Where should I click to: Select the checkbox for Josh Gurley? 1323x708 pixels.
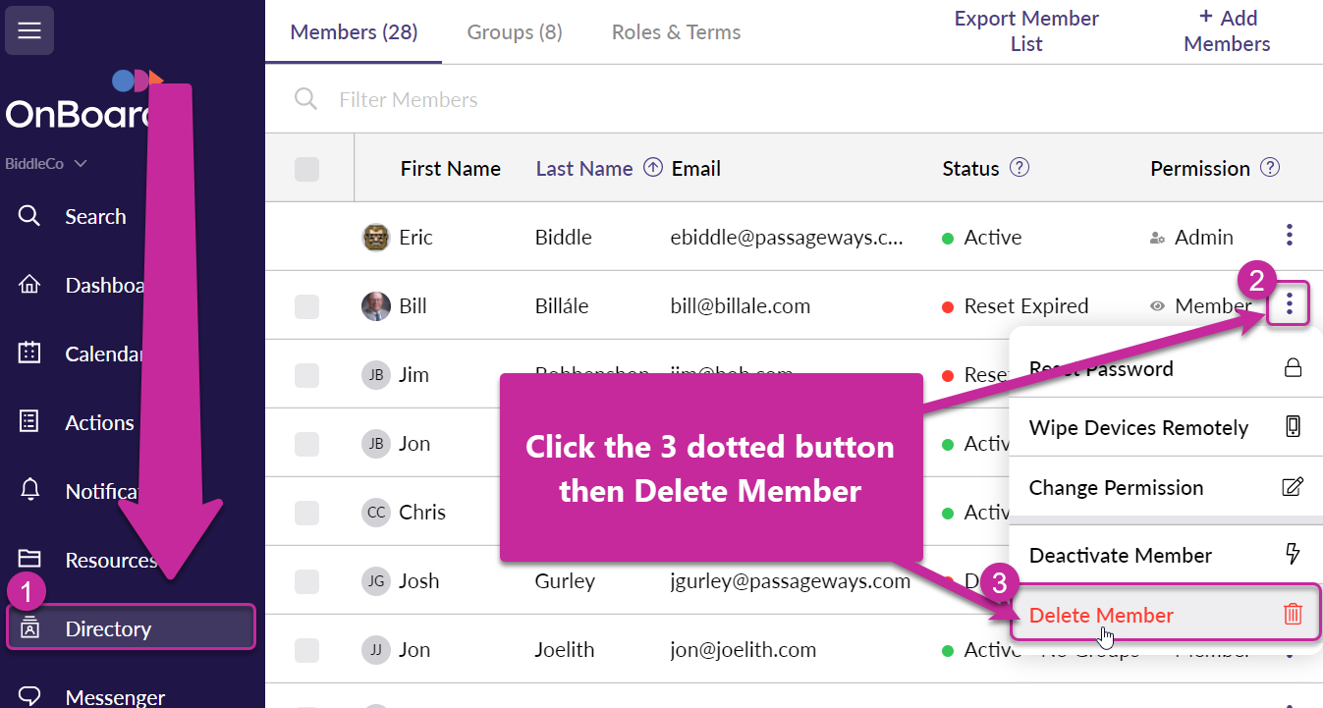pos(307,581)
